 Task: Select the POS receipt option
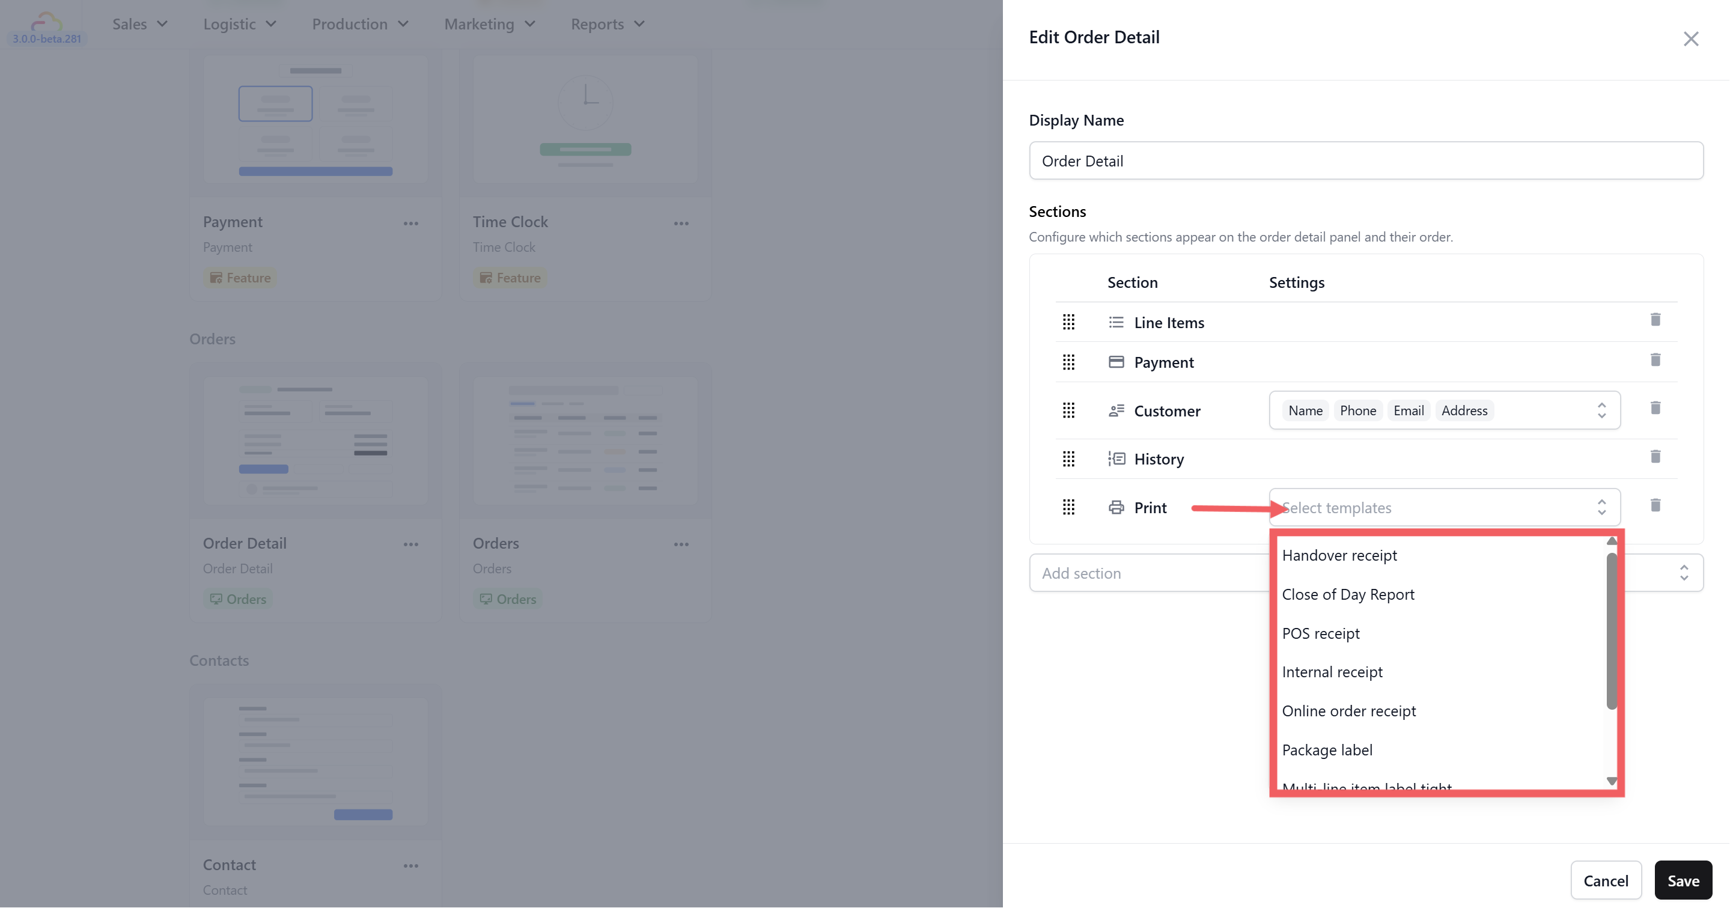1320,633
